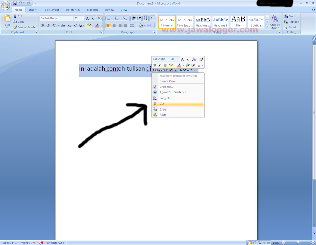Screen dimensions: 316x245
Task: Open ribbon font name dropdown
Action: [x=72, y=18]
